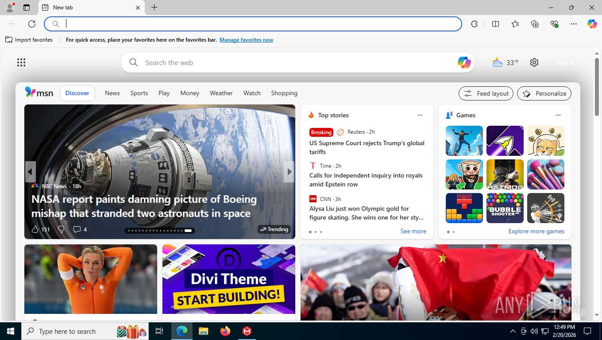Open the Shiba dog bees game tile

[x=546, y=141]
